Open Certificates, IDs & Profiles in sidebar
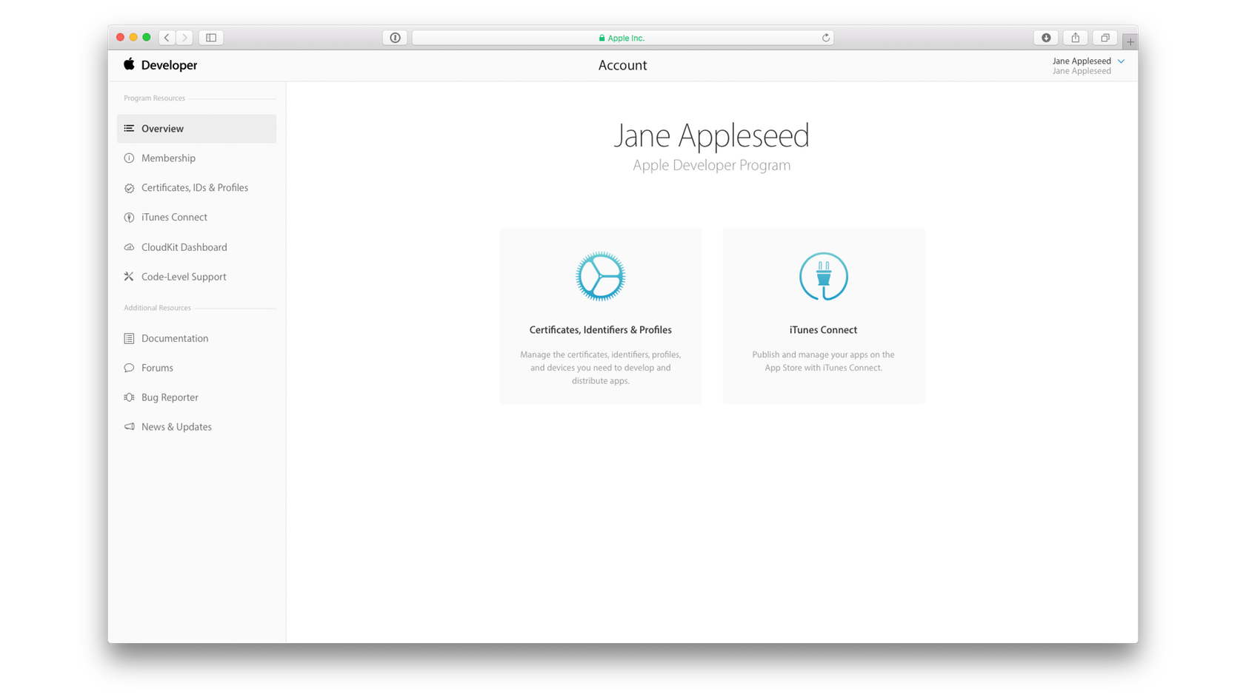This screenshot has width=1246, height=700. [x=194, y=188]
